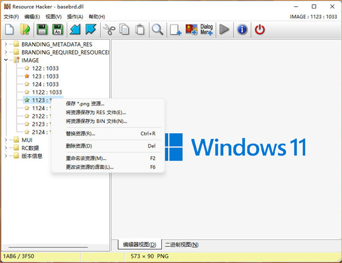Viewport: 342px width, 263px height.
Task: Click the Add new resource page icon
Action: point(176,30)
